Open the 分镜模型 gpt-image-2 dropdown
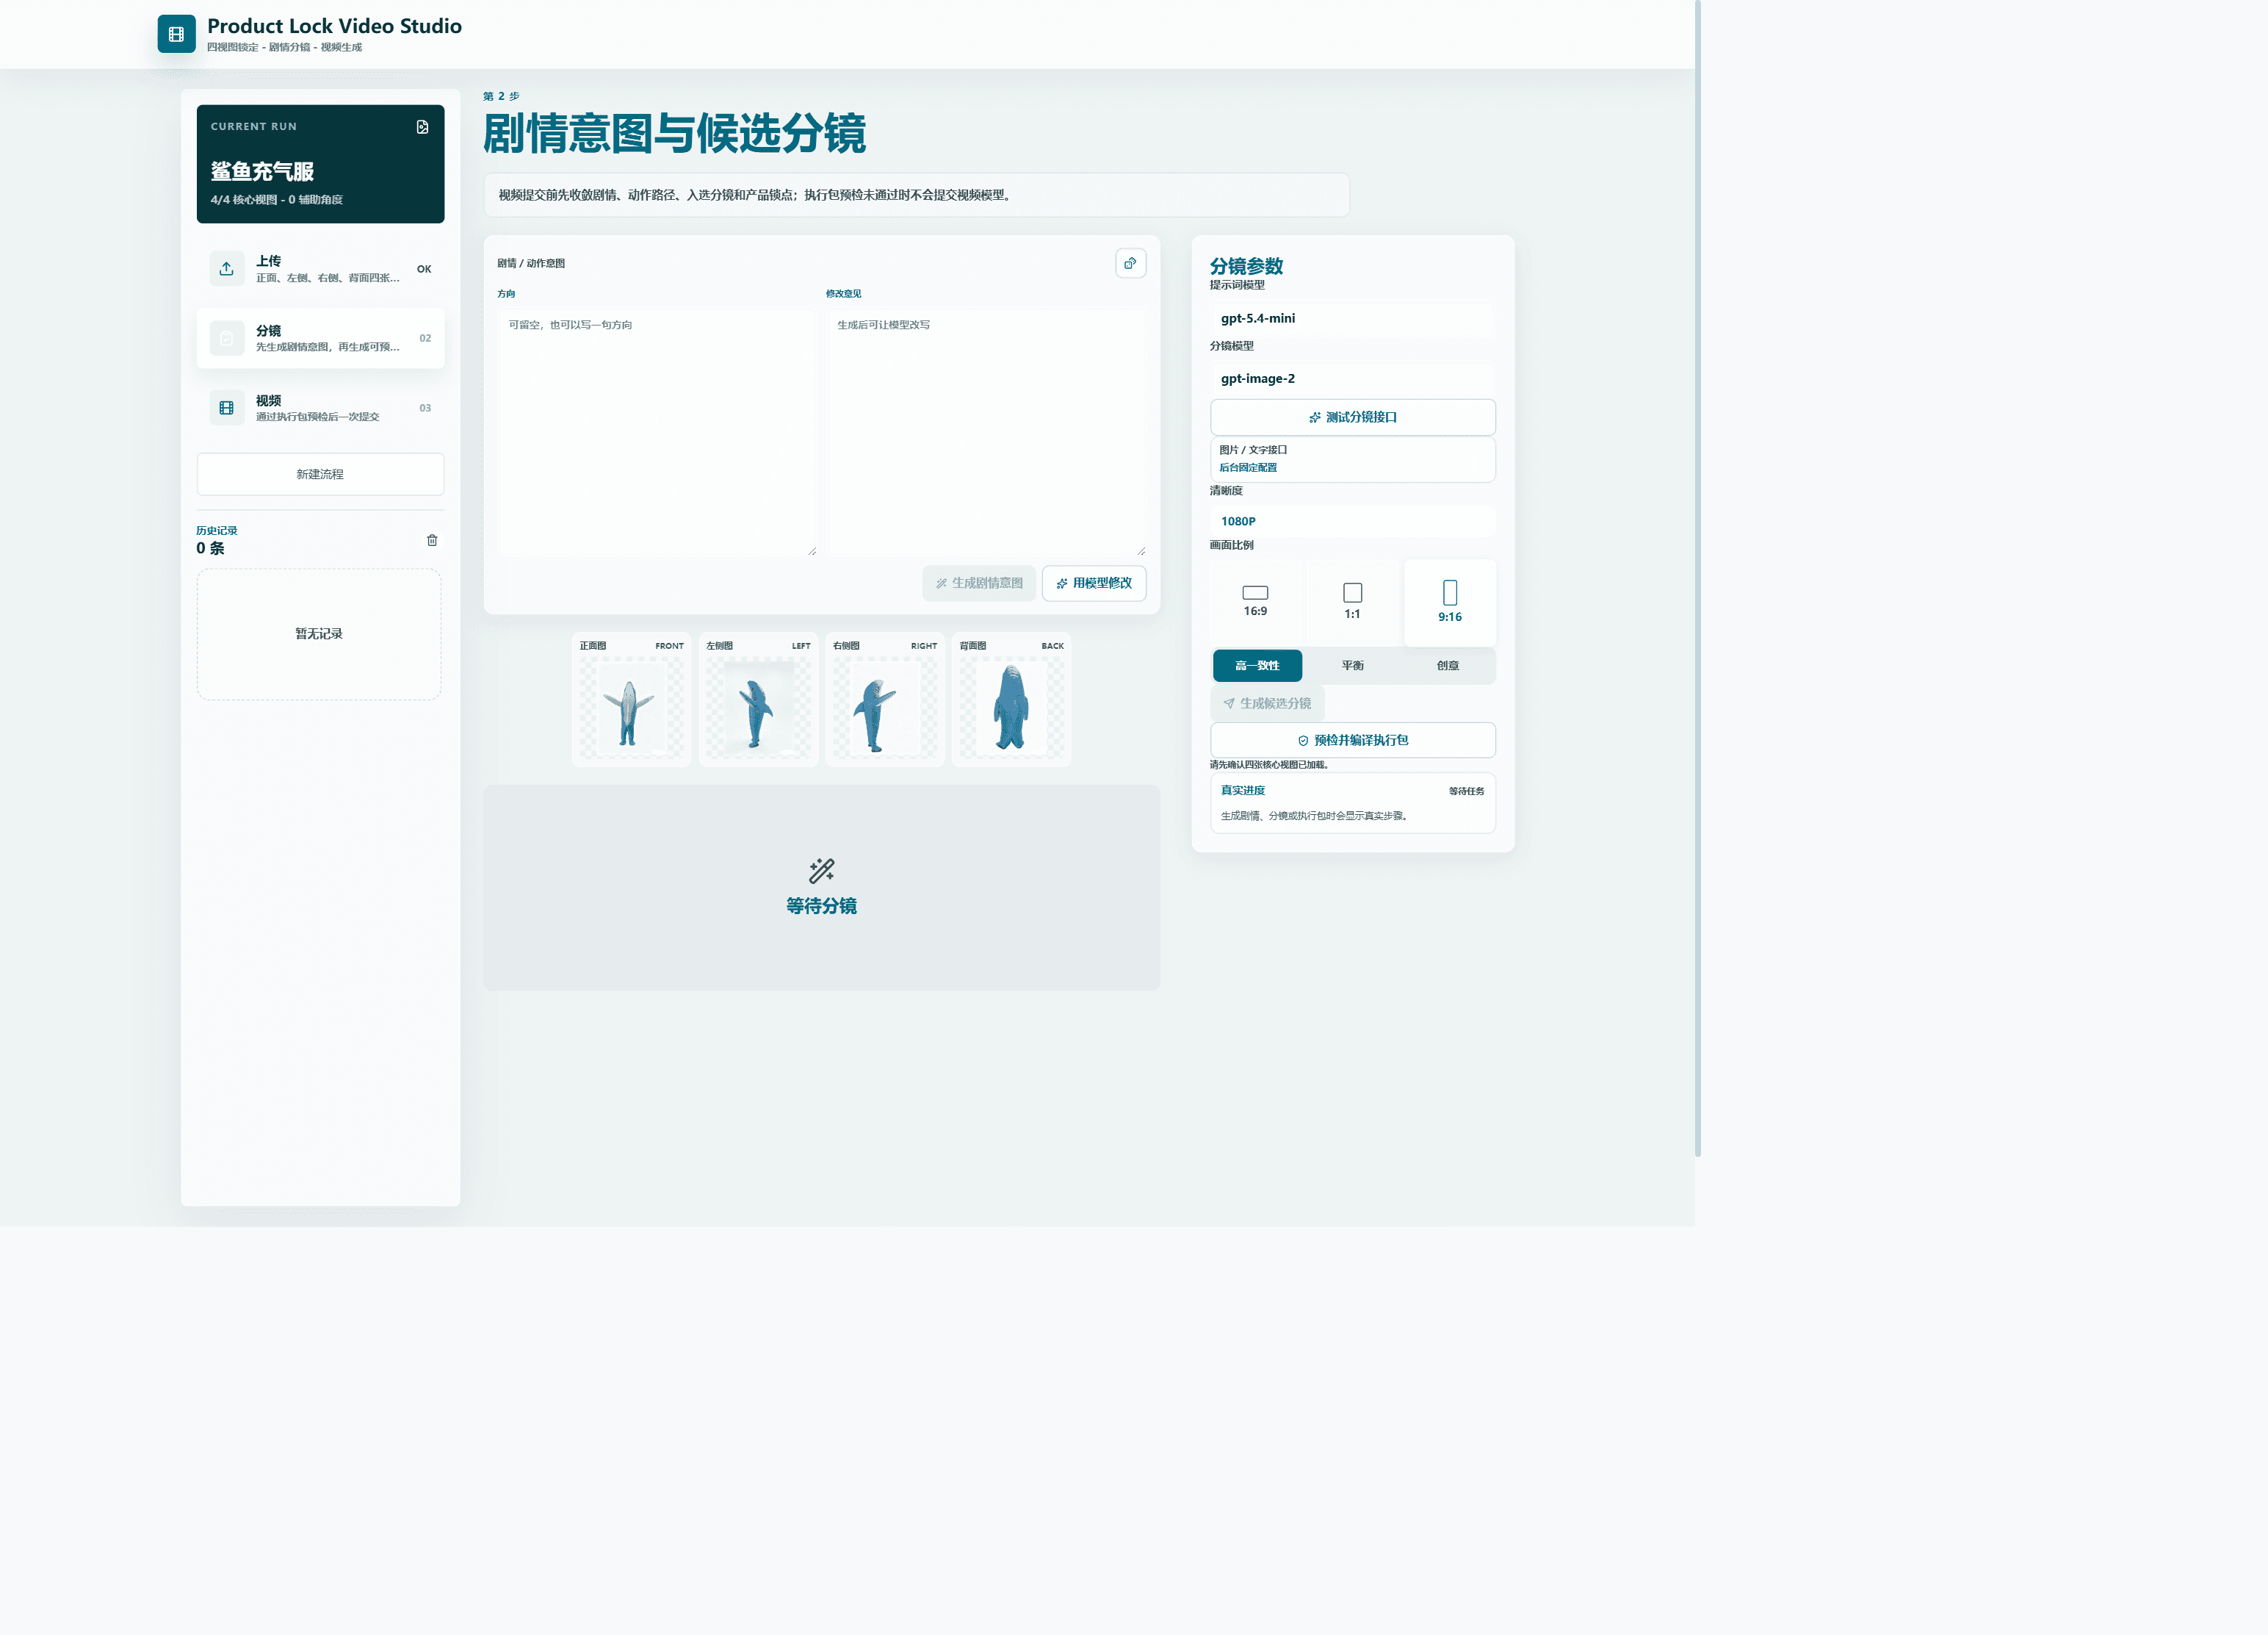Screen dimensions: 2268x1635 (1352, 378)
